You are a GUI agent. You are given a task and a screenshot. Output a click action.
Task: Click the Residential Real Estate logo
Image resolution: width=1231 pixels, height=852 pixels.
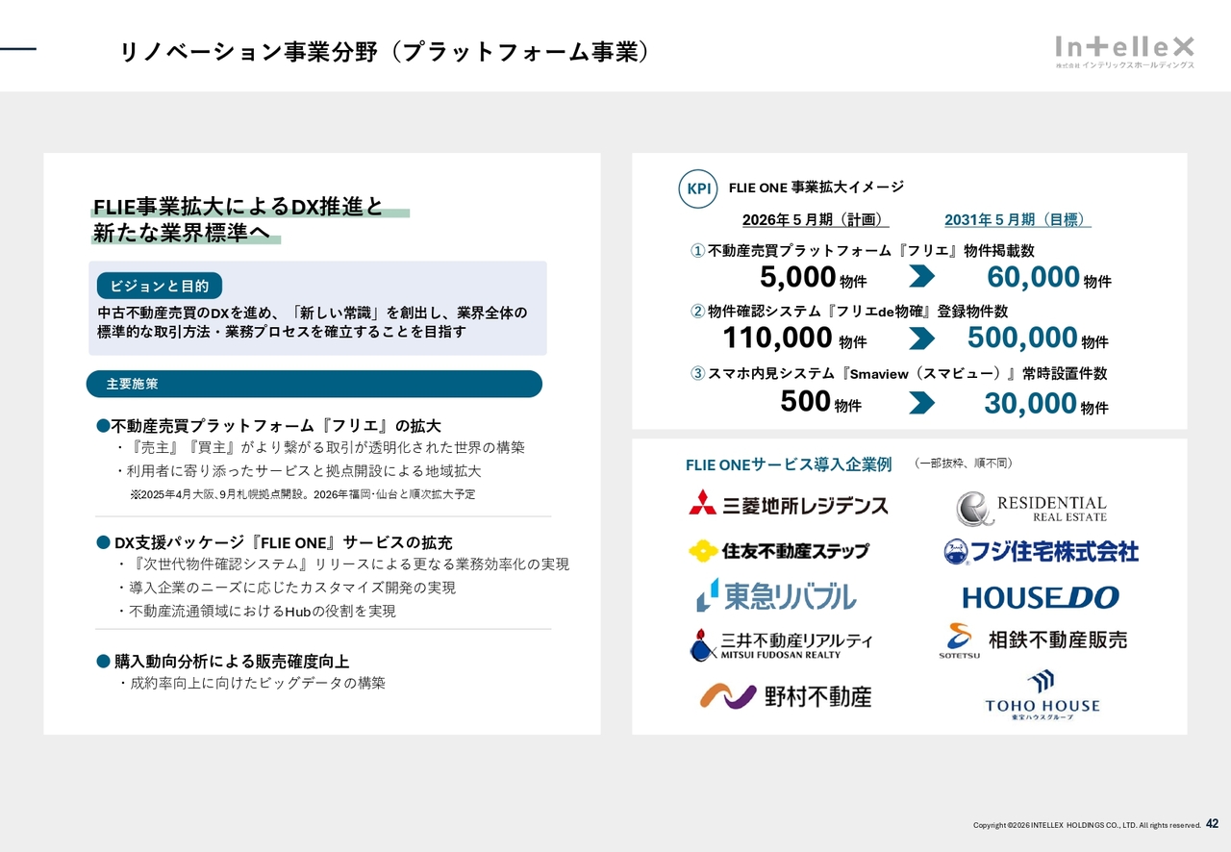pyautogui.click(x=1031, y=509)
